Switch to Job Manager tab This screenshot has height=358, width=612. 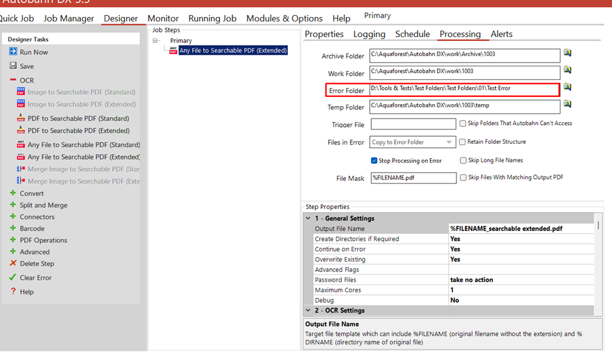point(69,18)
